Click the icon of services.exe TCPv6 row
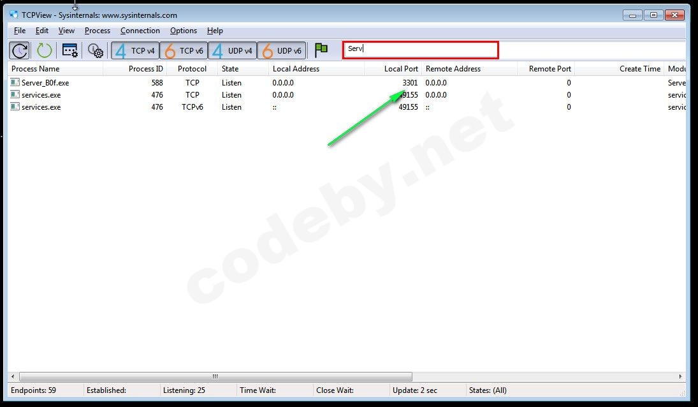Screen dimensions: 698x407 (x=15, y=107)
